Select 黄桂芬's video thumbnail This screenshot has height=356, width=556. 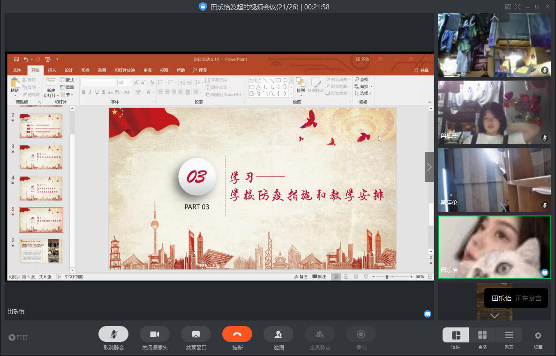(494, 112)
